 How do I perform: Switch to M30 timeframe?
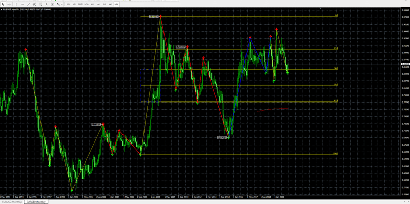coord(86,4)
